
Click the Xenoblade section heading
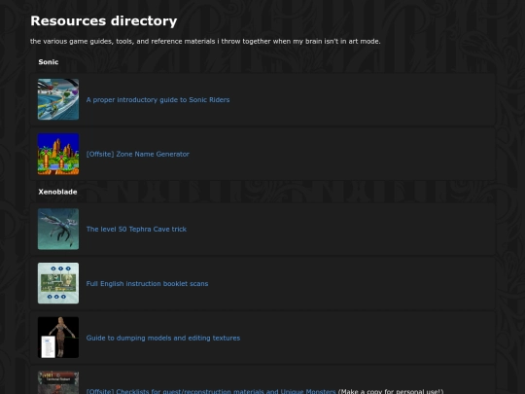[57, 192]
